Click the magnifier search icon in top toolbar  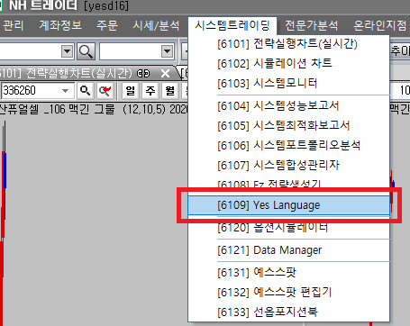pyautogui.click(x=86, y=51)
